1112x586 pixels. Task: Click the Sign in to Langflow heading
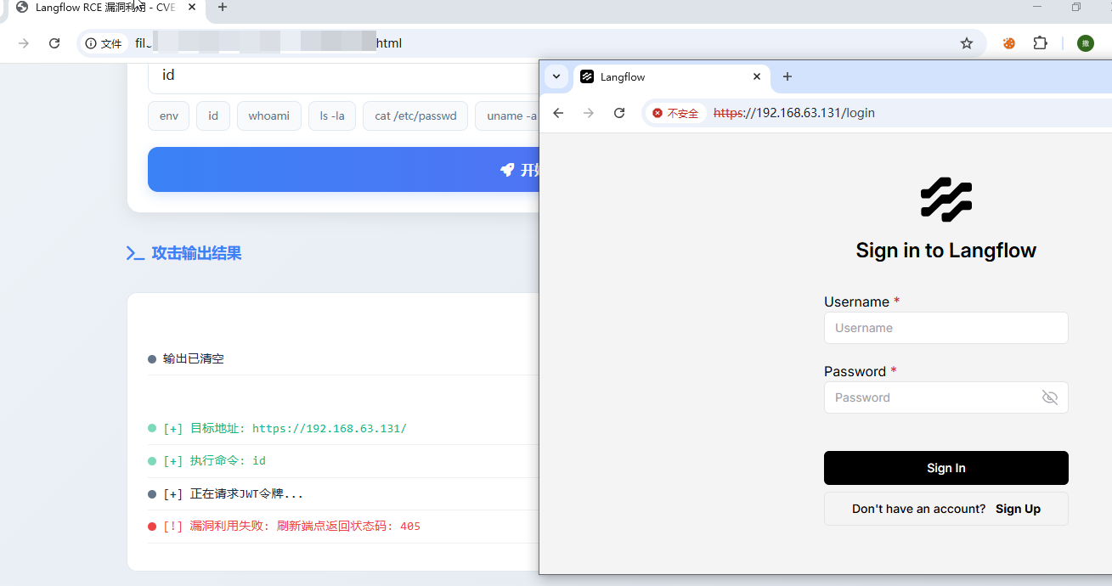pos(946,251)
